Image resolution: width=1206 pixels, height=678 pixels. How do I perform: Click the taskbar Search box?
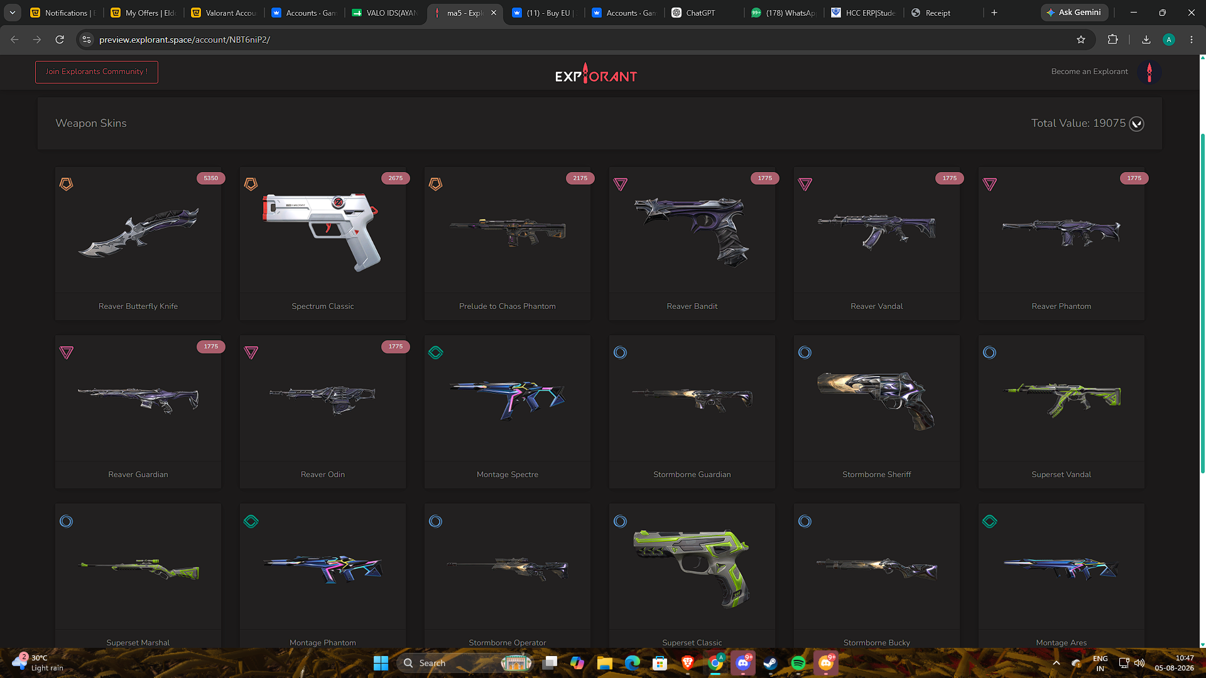pos(465,663)
